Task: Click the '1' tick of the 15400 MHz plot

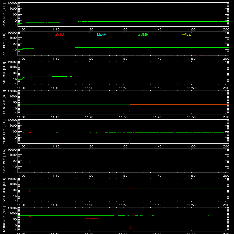Action: [x=16, y=230]
